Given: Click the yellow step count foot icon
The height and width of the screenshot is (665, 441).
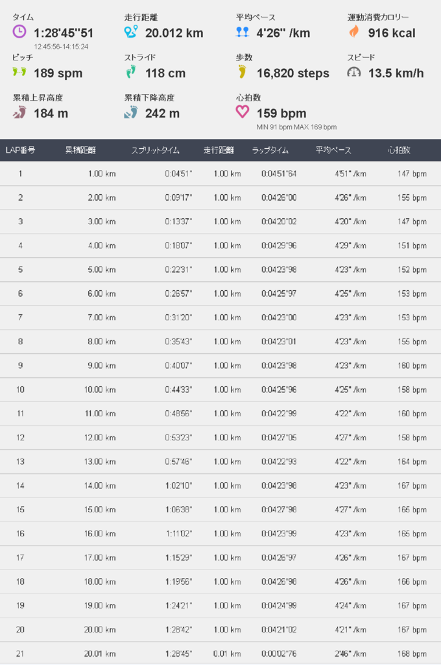Looking at the screenshot, I should (x=243, y=72).
